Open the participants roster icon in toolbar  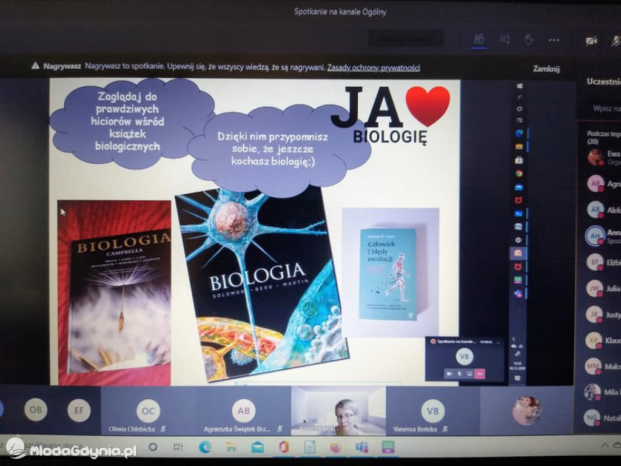(x=479, y=39)
